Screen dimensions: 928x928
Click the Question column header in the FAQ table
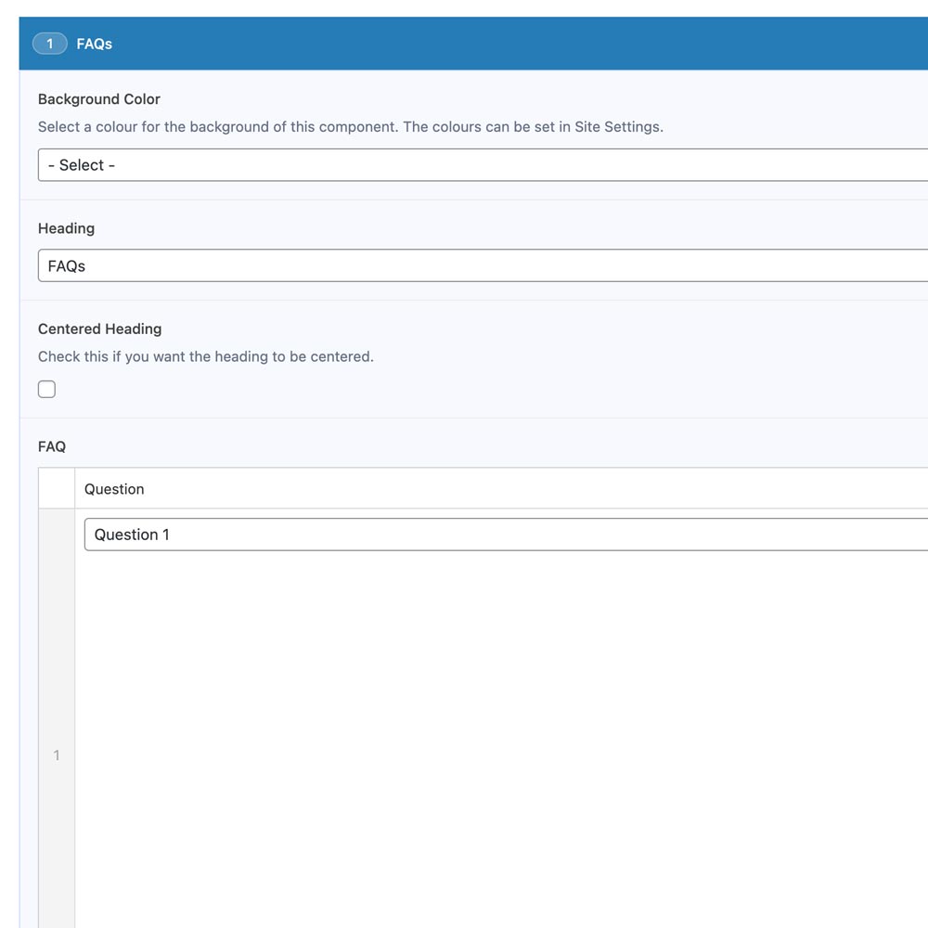[x=114, y=488]
